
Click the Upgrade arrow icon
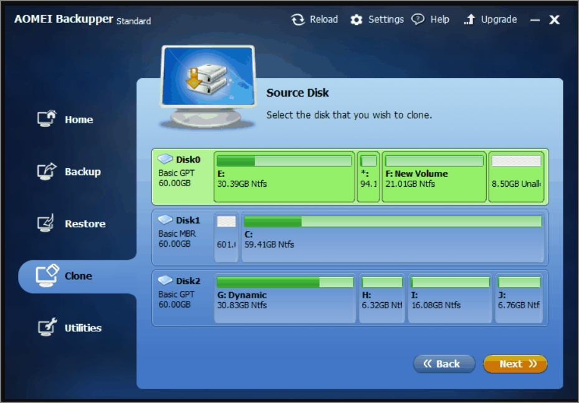(x=469, y=20)
